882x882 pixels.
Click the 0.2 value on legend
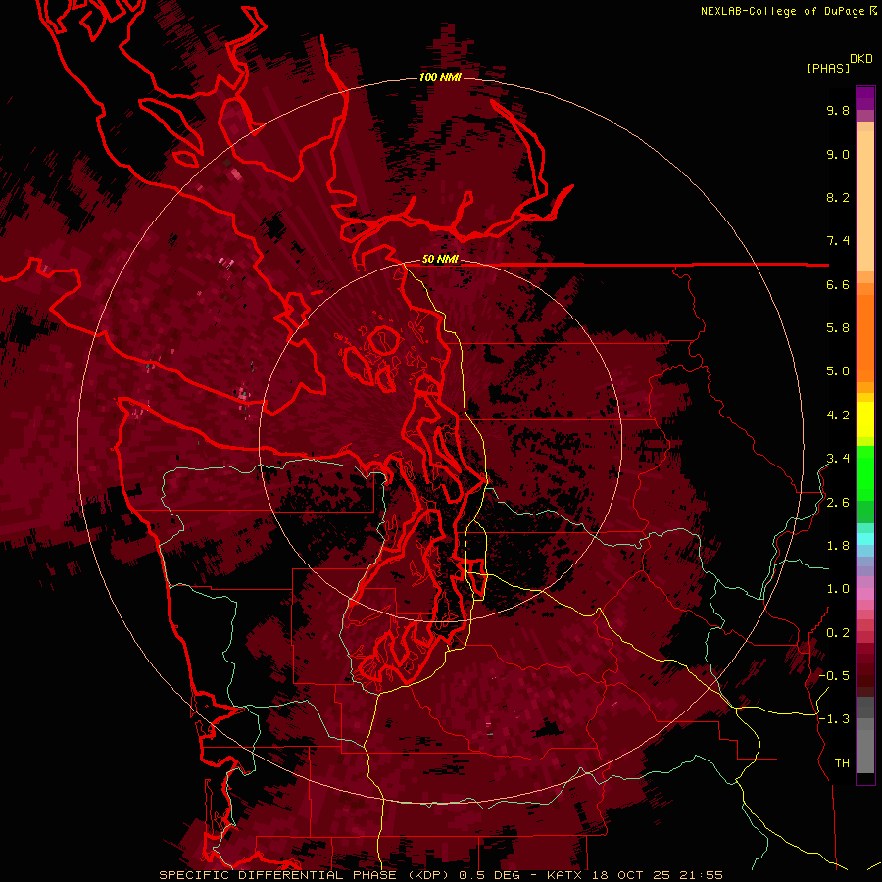(x=838, y=633)
